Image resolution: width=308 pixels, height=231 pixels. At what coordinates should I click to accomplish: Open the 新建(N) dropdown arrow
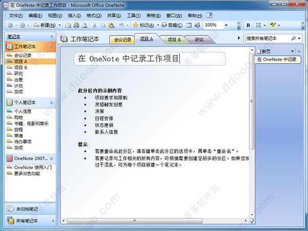60,25
